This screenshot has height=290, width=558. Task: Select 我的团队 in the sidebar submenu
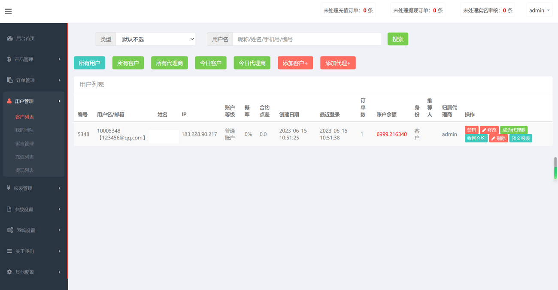tap(24, 130)
